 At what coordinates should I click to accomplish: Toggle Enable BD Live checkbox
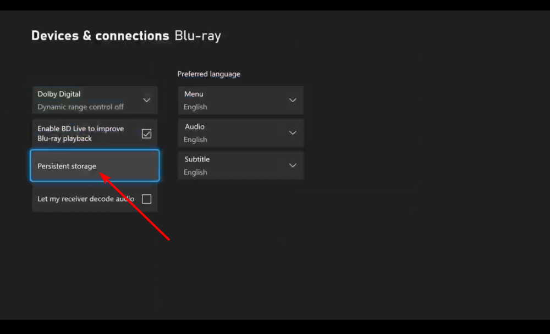[x=147, y=133]
